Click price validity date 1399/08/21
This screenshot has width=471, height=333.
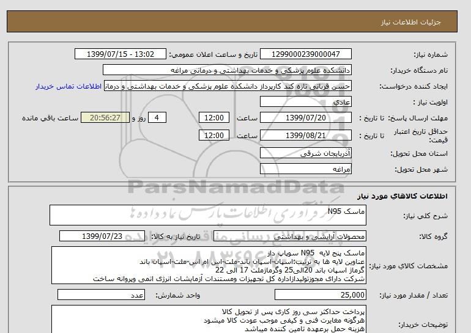305,135
